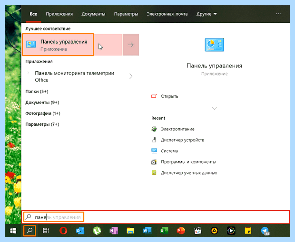Select the Все search tab
The height and width of the screenshot is (242, 295).
tap(33, 14)
